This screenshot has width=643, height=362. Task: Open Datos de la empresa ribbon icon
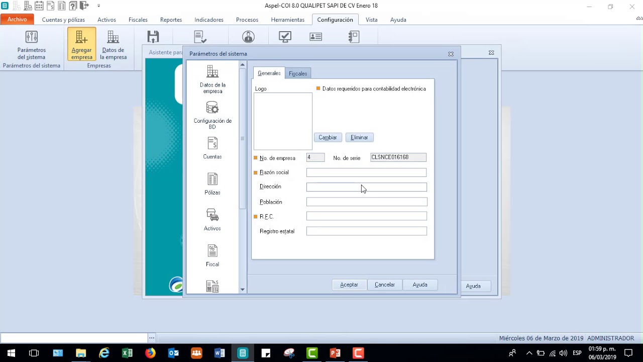113,44
